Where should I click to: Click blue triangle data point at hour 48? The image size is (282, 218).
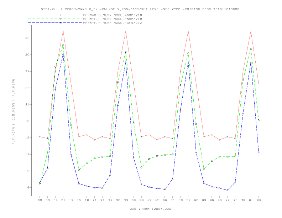click(x=165, y=189)
